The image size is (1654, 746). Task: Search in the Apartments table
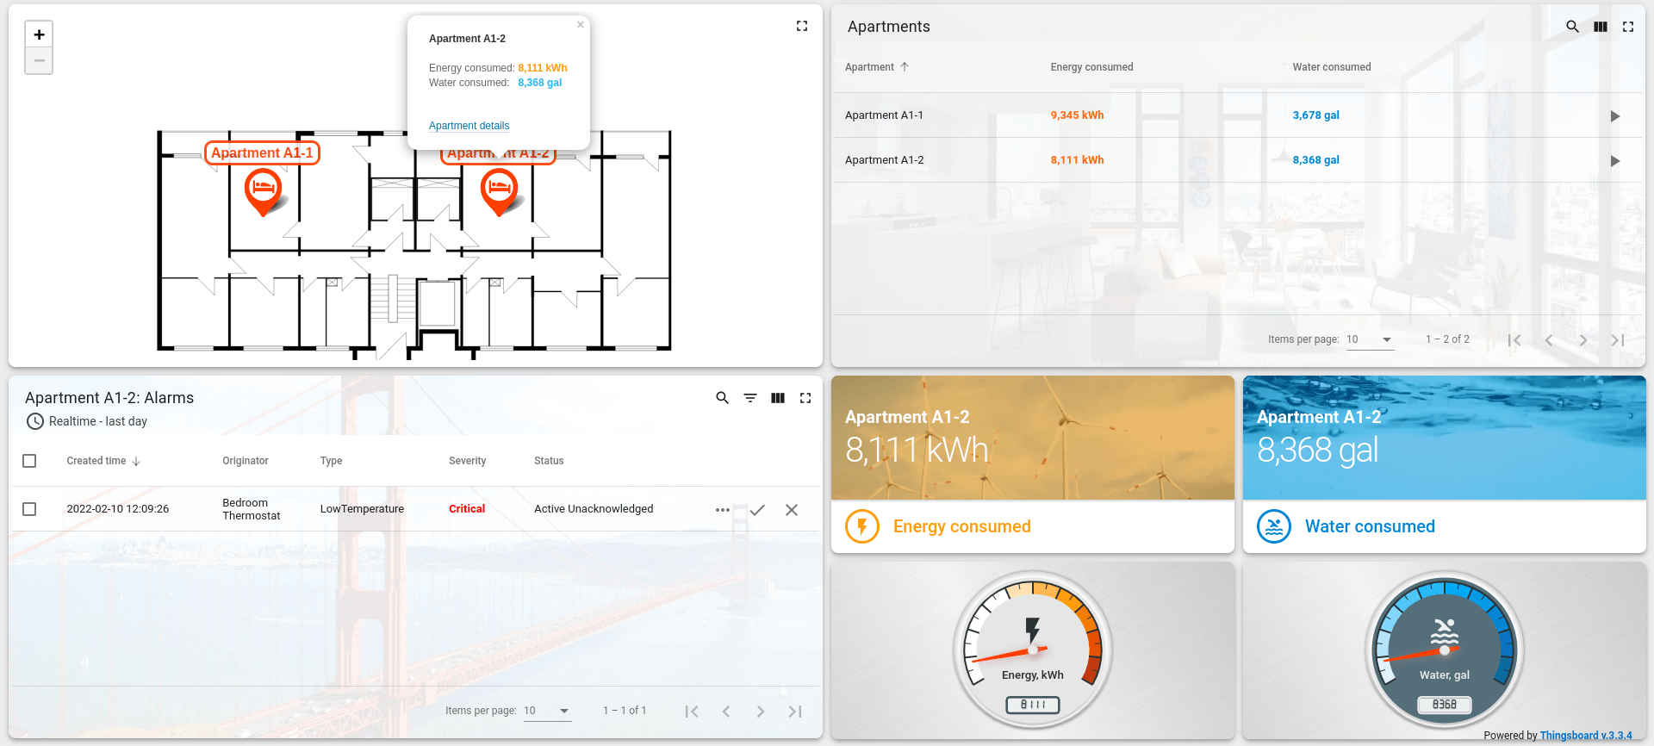[1572, 27]
